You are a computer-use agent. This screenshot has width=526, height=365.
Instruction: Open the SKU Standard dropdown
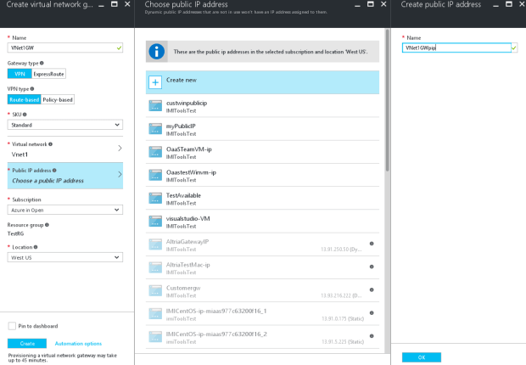tap(64, 125)
